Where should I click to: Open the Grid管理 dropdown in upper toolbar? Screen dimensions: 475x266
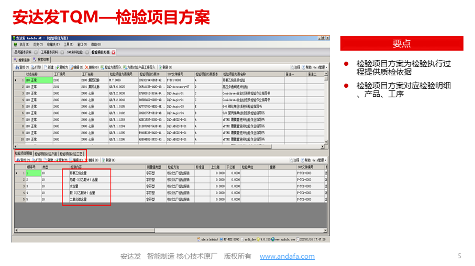320,67
